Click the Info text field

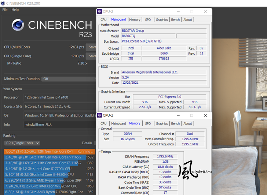(59, 124)
